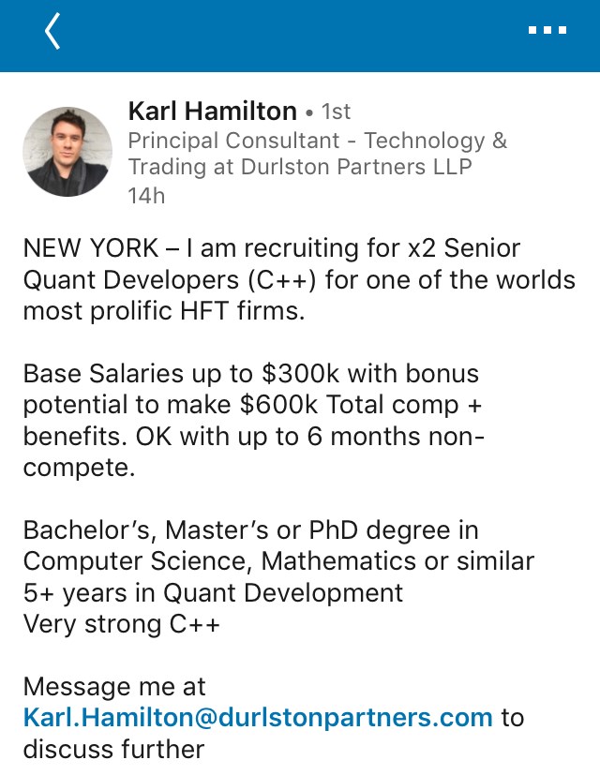Image resolution: width=600 pixels, height=775 pixels.
Task: Open the Karl.Hamilton@durlstonpartners.com email link
Action: tap(258, 718)
